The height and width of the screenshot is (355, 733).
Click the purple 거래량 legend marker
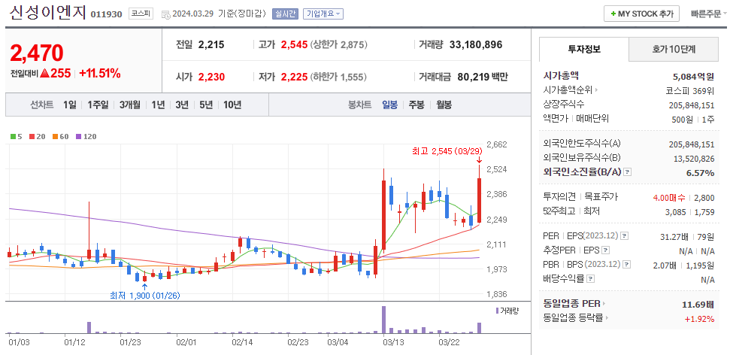pyautogui.click(x=498, y=311)
